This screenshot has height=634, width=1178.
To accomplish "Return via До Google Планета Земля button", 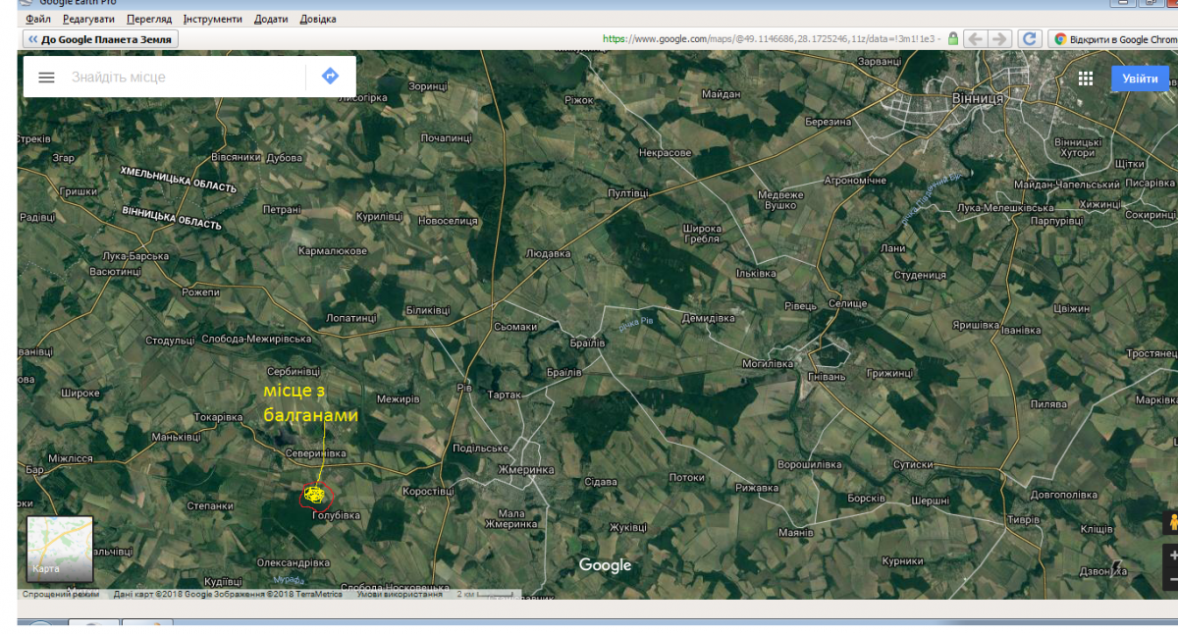I will click(100, 39).
